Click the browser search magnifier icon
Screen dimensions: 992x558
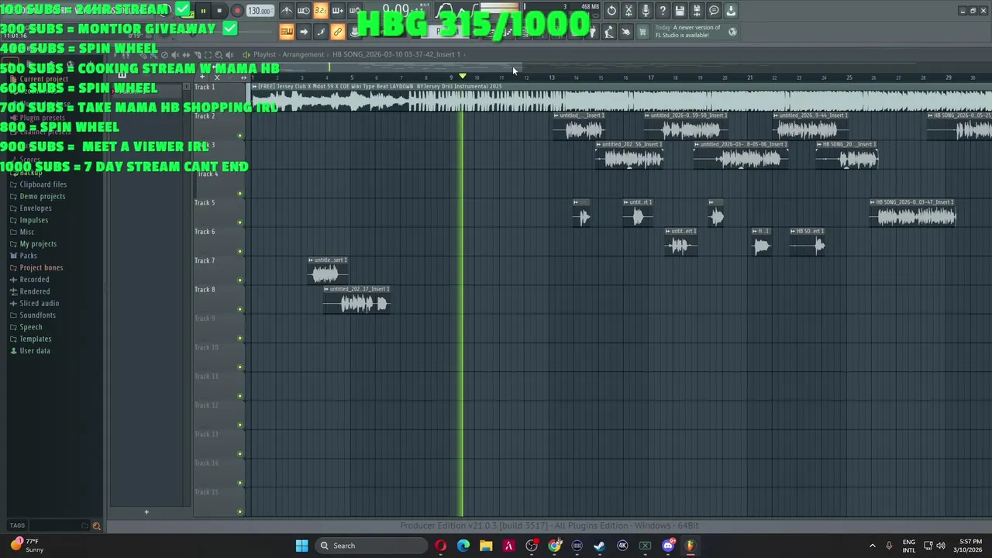click(96, 525)
